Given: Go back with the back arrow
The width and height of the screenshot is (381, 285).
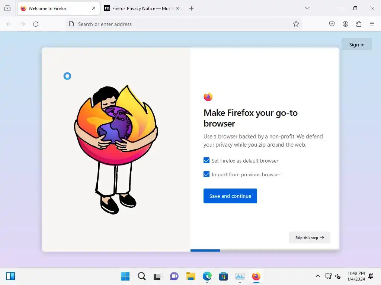Looking at the screenshot, I should (9, 24).
